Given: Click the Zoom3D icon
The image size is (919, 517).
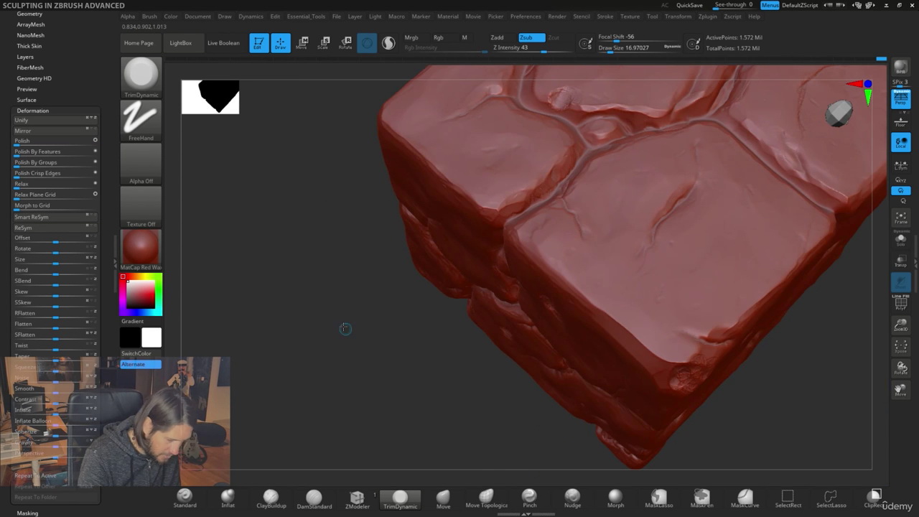Looking at the screenshot, I should coord(900,325).
